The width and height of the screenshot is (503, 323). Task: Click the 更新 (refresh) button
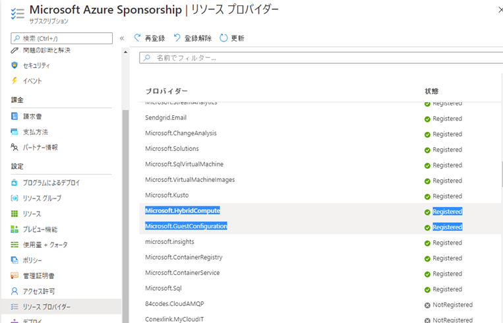pyautogui.click(x=232, y=38)
